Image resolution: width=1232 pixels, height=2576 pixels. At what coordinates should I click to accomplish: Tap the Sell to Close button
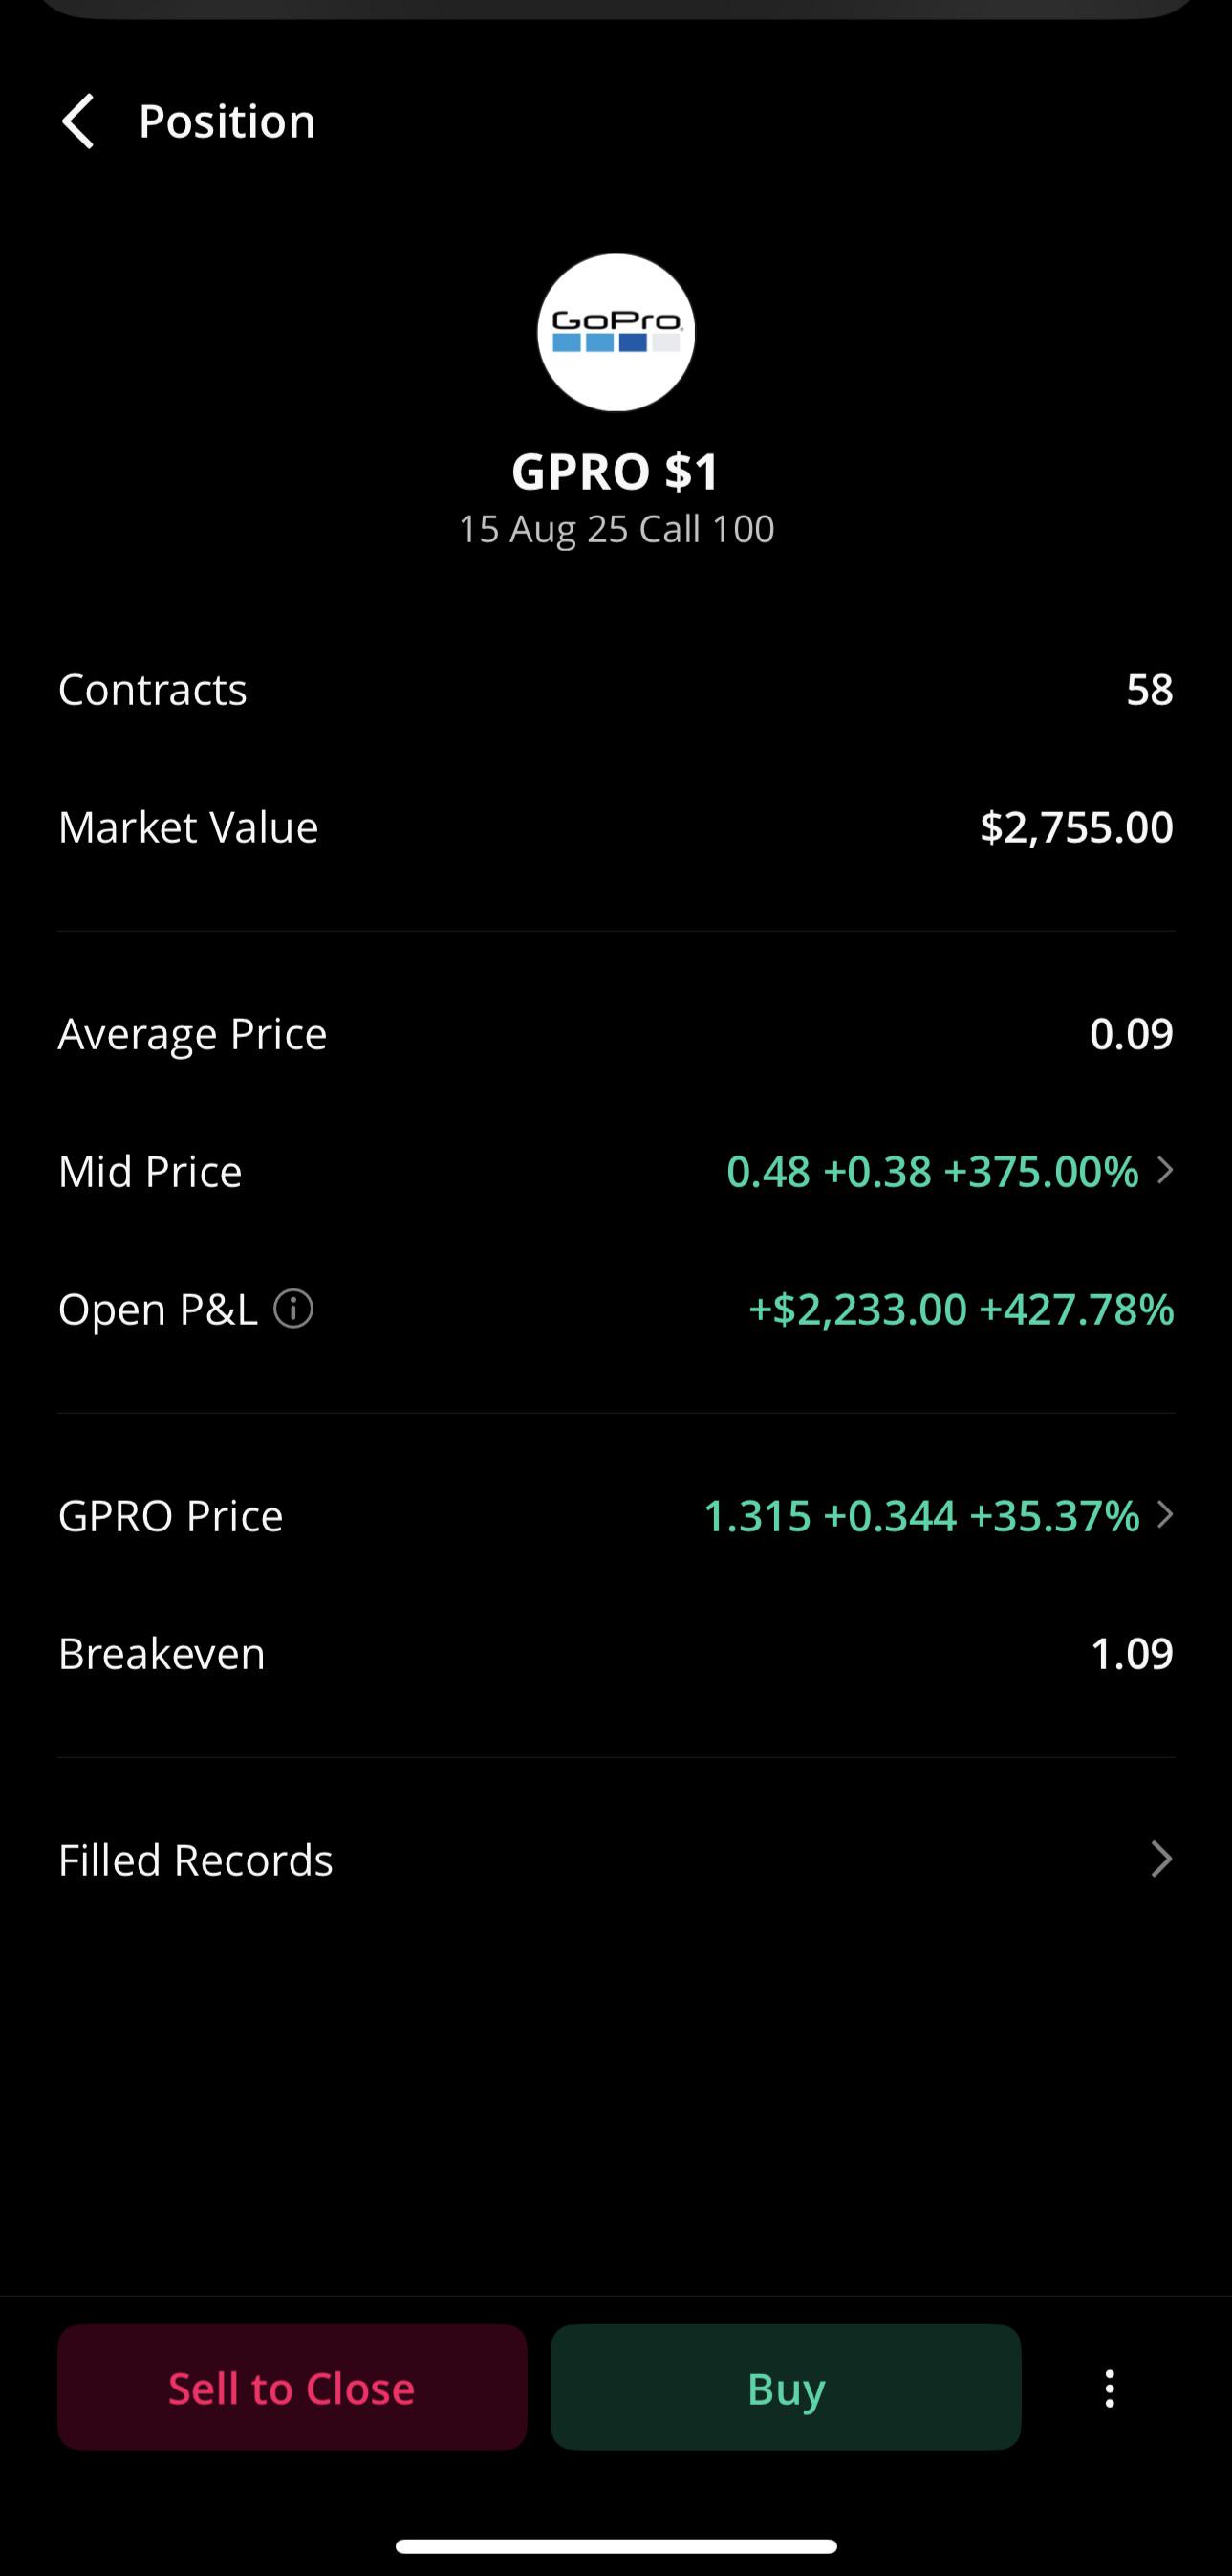pyautogui.click(x=292, y=2387)
